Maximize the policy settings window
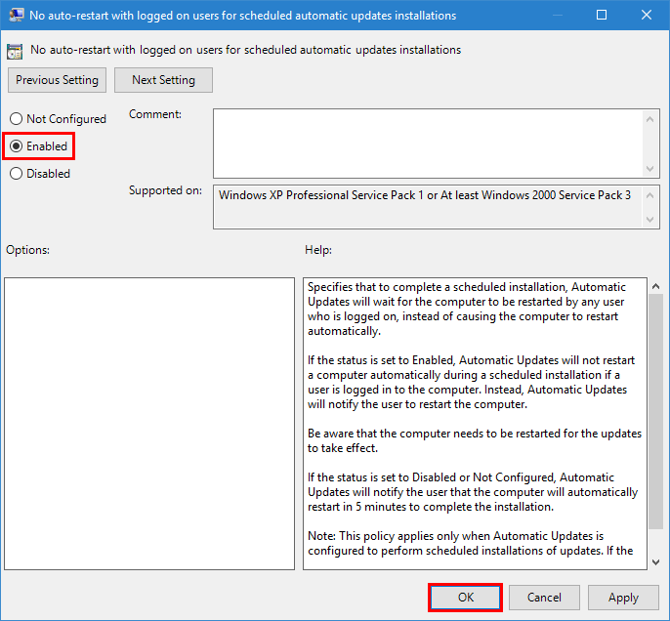The width and height of the screenshot is (670, 621). tap(602, 16)
